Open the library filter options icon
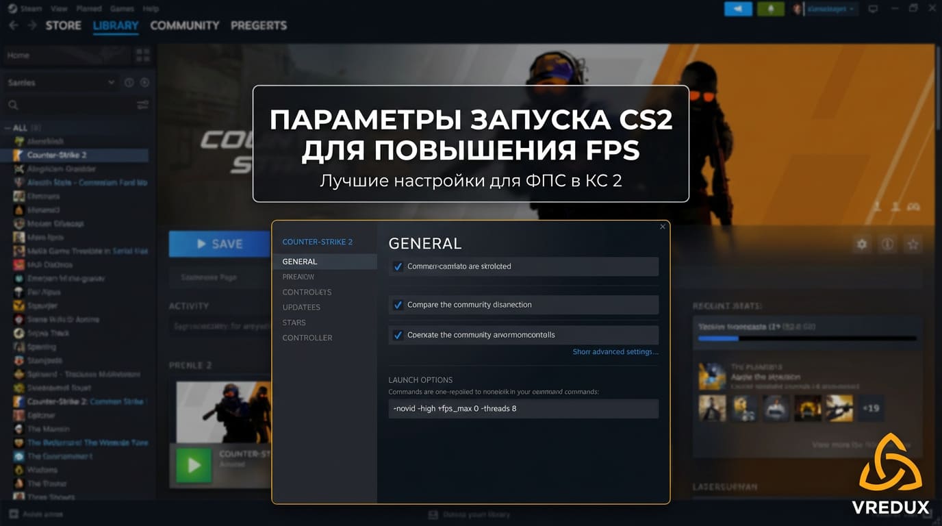The image size is (942, 526). coord(142,105)
